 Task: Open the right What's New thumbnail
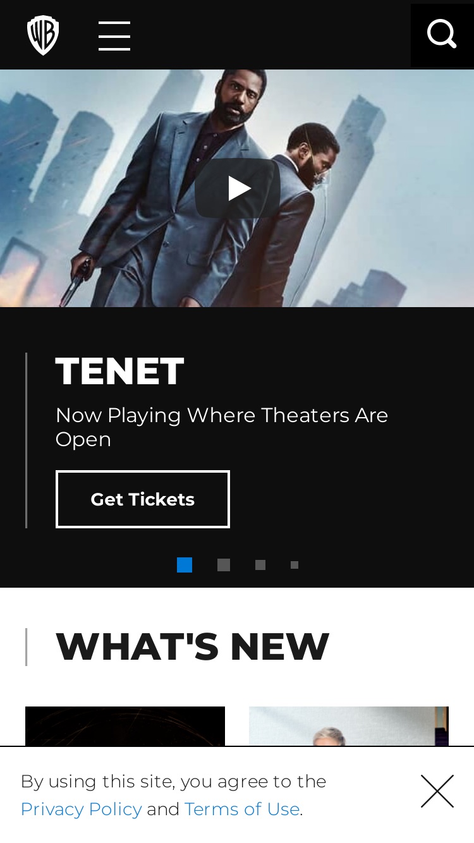click(349, 726)
